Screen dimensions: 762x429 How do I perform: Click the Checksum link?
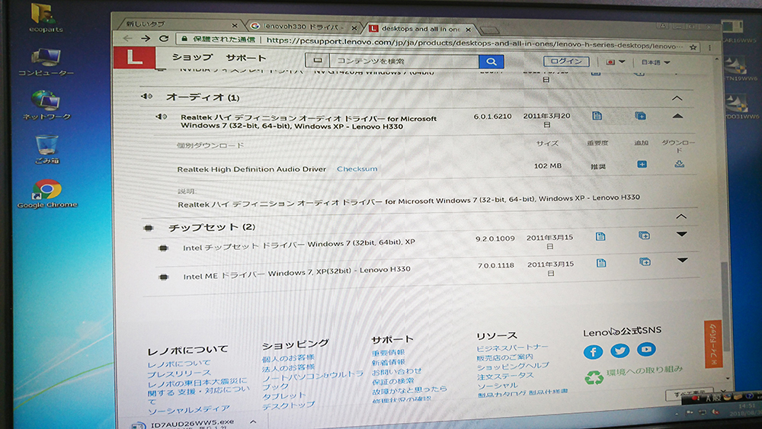[x=357, y=169]
